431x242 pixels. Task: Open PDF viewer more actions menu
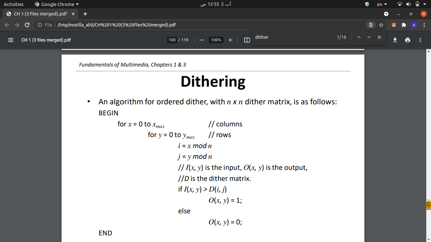pos(420,40)
